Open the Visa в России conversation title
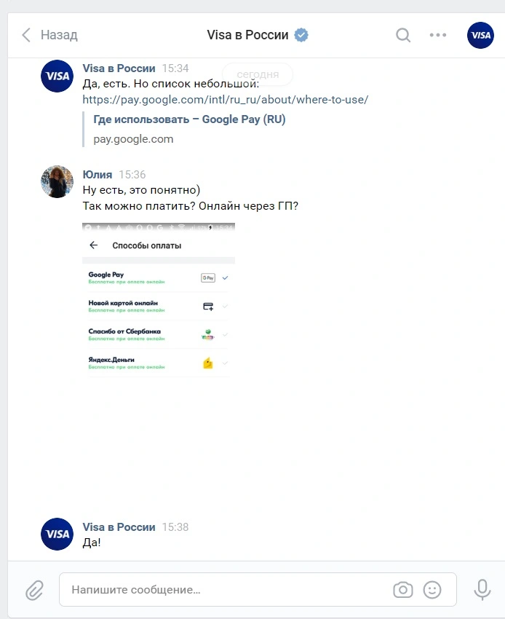This screenshot has width=505, height=619. pyautogui.click(x=247, y=35)
